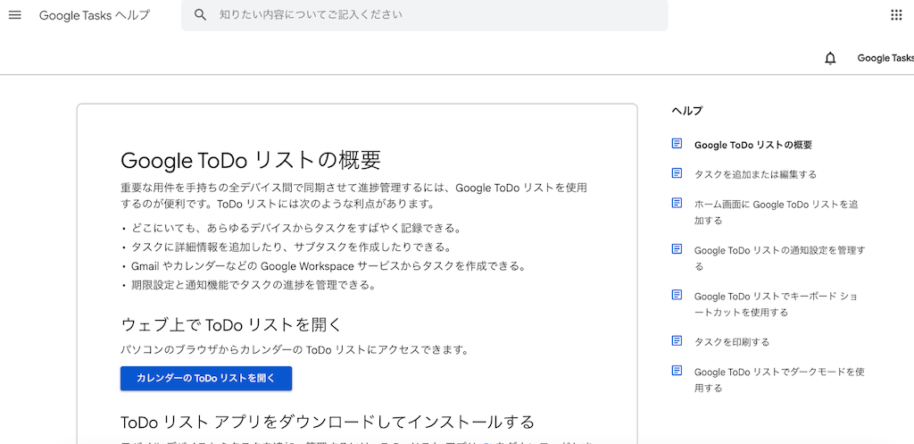Click the ヘルプ sidebar heading
Image resolution: width=914 pixels, height=444 pixels.
687,110
